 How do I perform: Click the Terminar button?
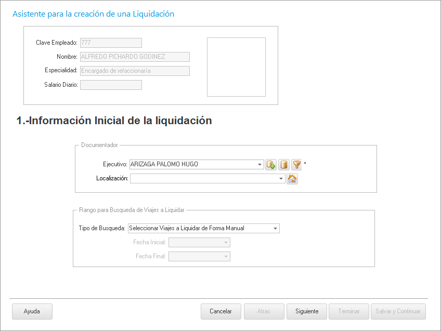[x=349, y=311]
